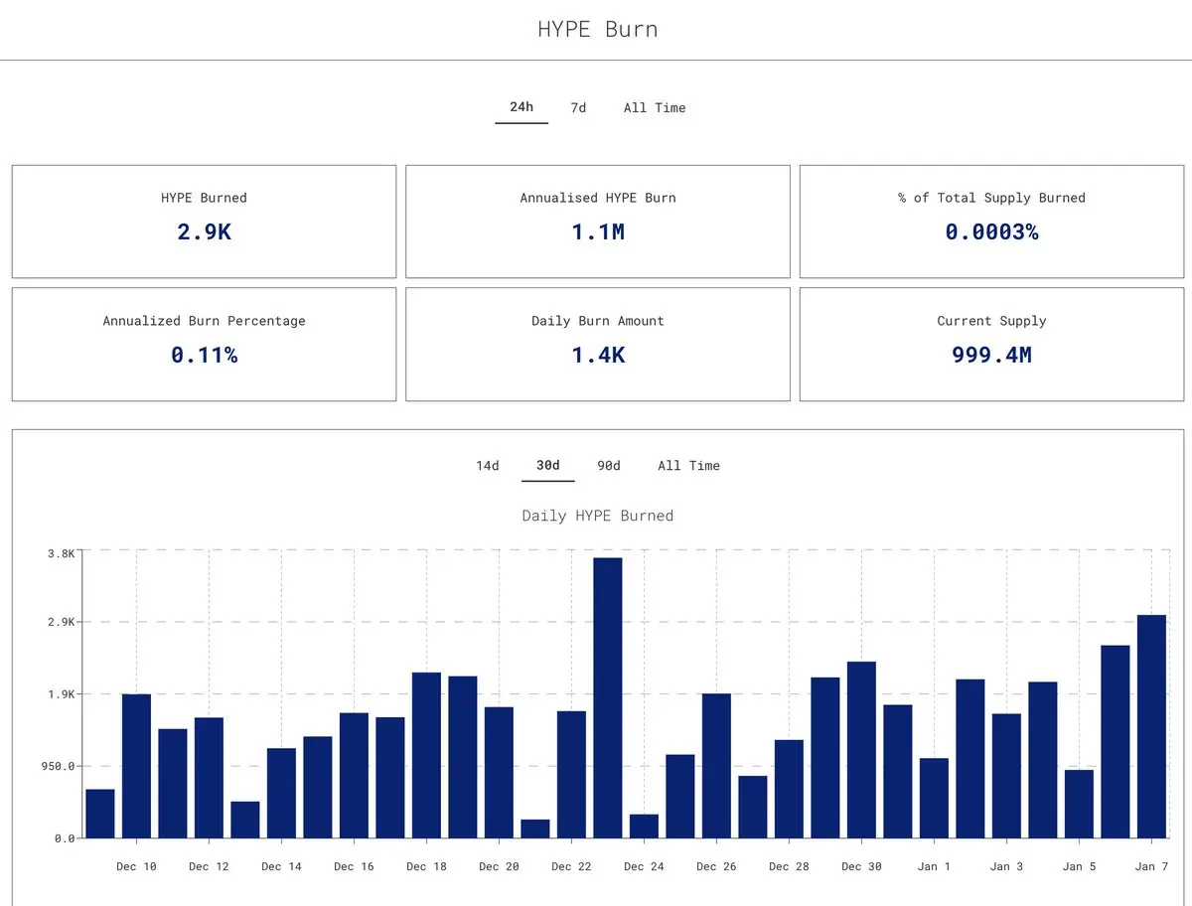Click the HYPE Burn page title
This screenshot has height=906, width=1192.
(x=598, y=29)
